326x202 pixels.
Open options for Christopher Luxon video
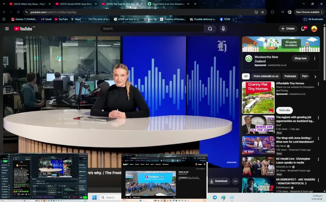click(318, 159)
